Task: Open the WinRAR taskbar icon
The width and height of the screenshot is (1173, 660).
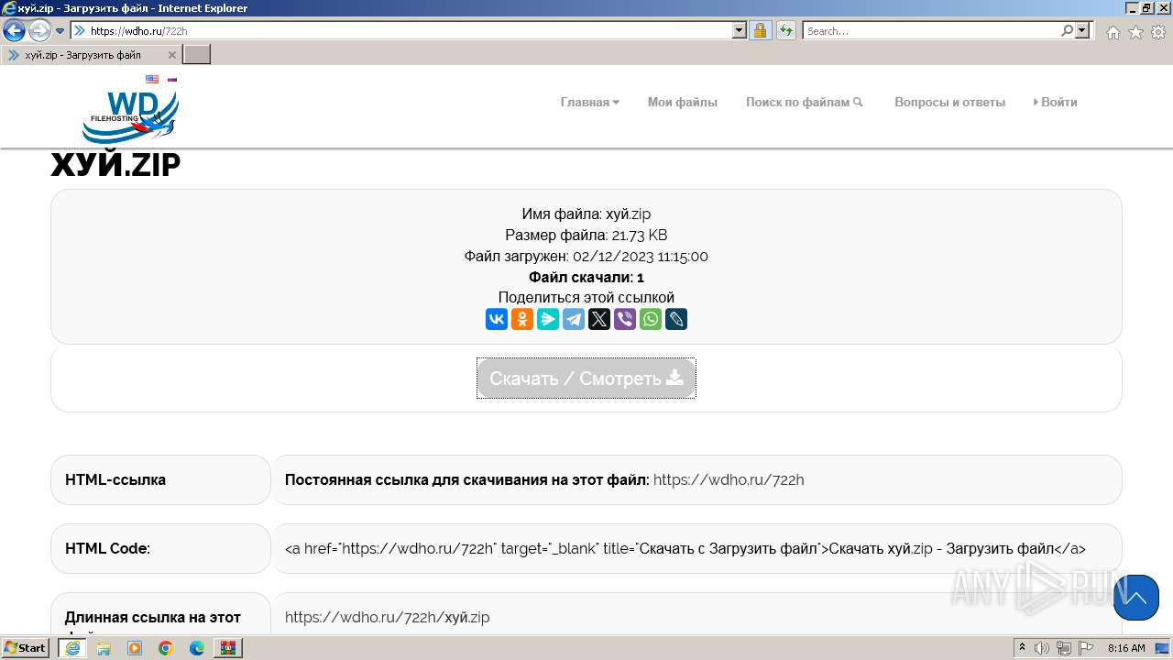Action: [228, 648]
